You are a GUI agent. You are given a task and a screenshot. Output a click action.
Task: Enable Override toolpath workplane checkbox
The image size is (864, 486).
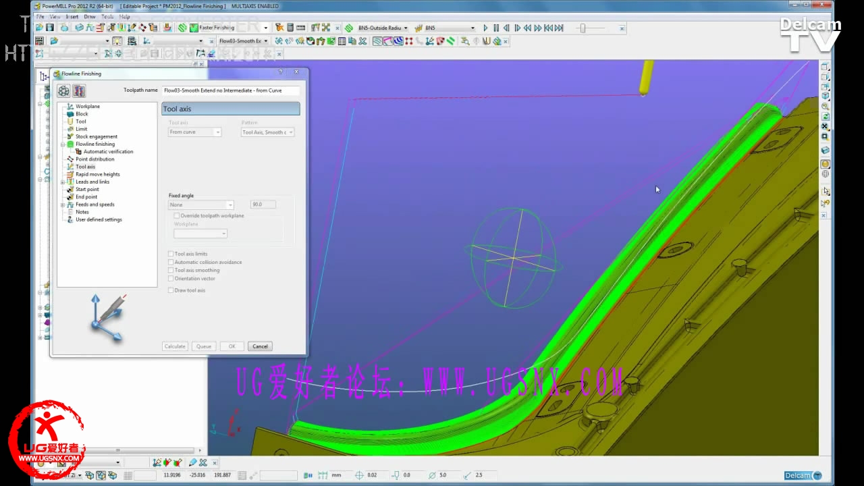(177, 216)
